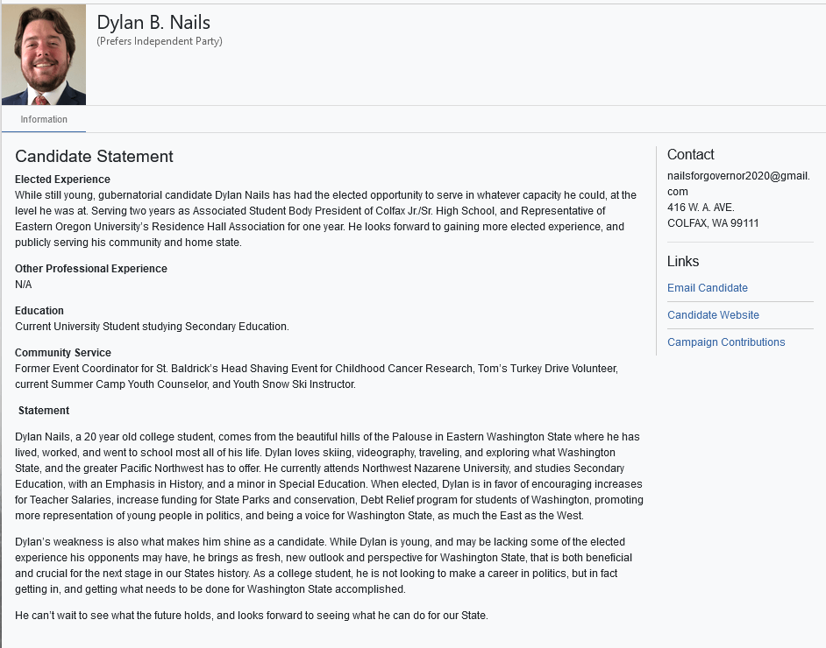
Task: Open the Campaign Contributions link
Action: pos(726,342)
